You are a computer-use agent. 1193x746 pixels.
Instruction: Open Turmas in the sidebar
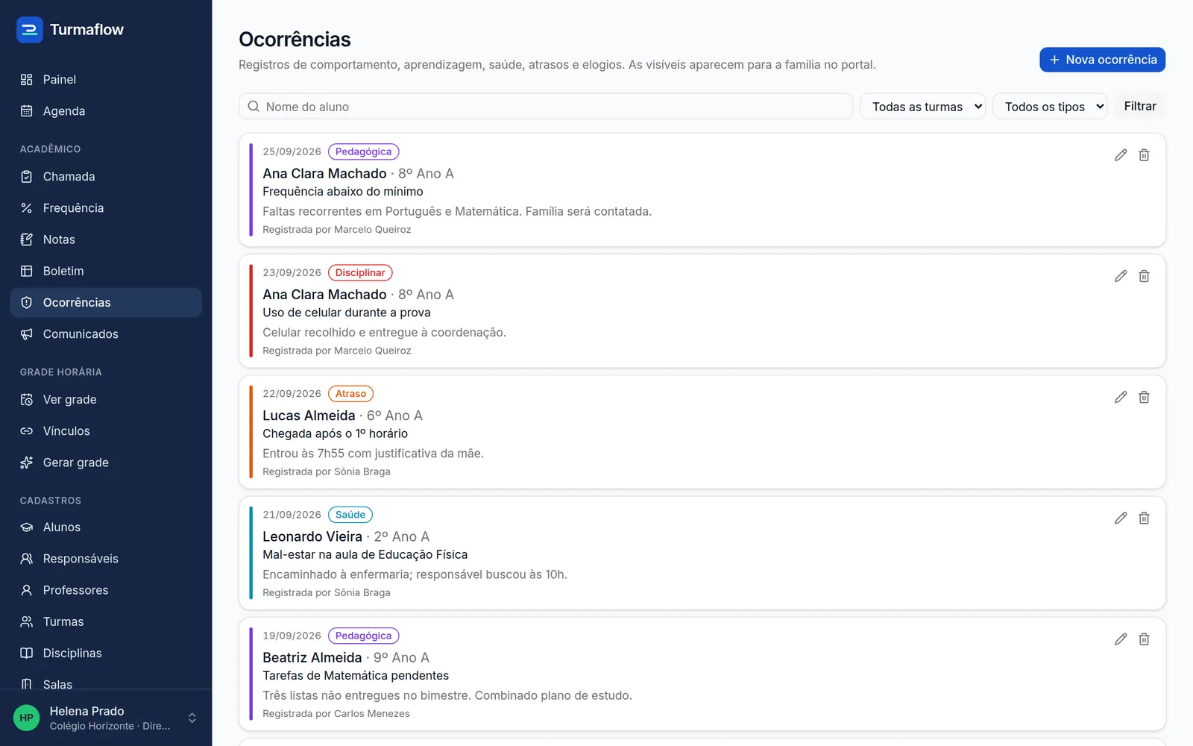(x=106, y=621)
